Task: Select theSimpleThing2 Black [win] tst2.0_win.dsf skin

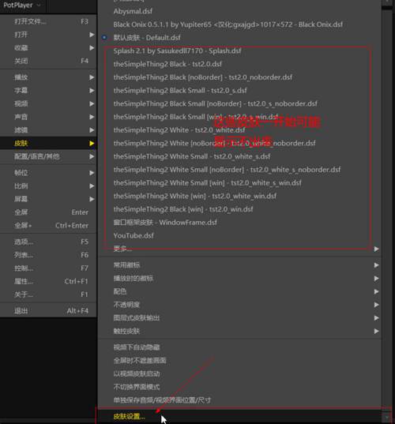Action: 239,209
